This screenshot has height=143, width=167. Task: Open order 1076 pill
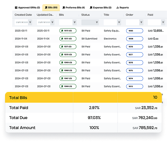click(135, 63)
